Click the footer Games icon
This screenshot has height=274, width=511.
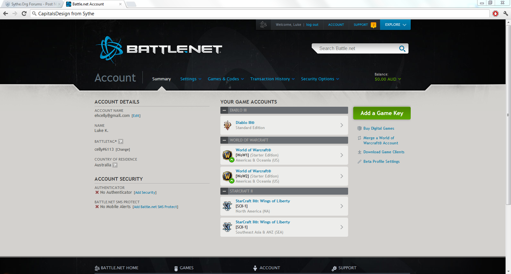pyautogui.click(x=176, y=268)
